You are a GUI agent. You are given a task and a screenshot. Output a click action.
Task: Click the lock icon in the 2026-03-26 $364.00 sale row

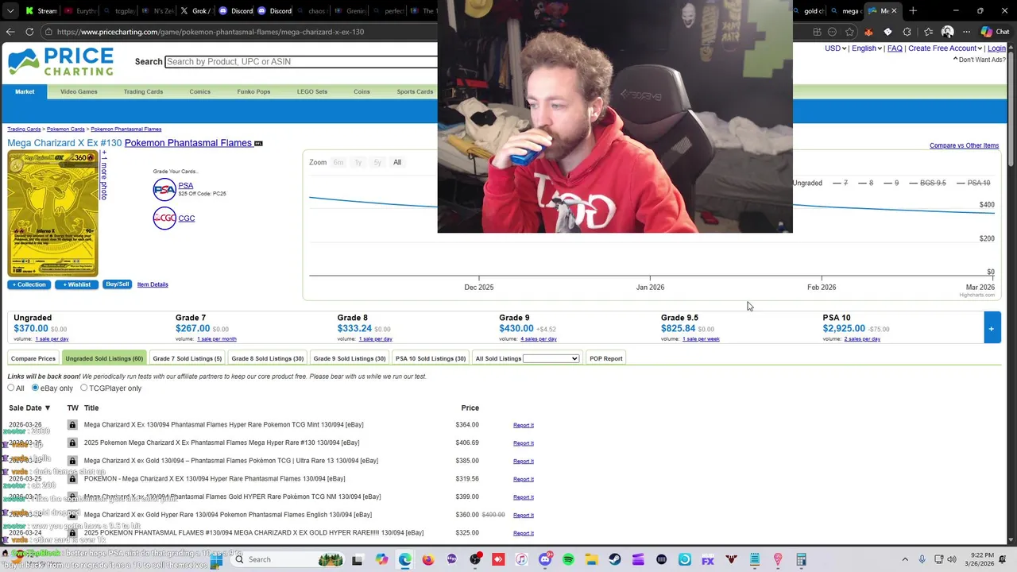(x=72, y=425)
